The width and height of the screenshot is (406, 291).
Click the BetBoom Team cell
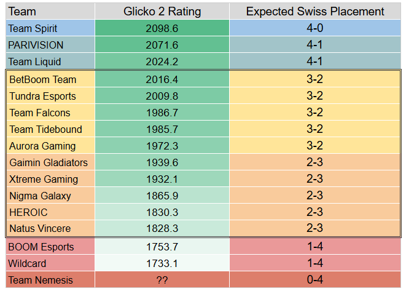[x=51, y=79]
